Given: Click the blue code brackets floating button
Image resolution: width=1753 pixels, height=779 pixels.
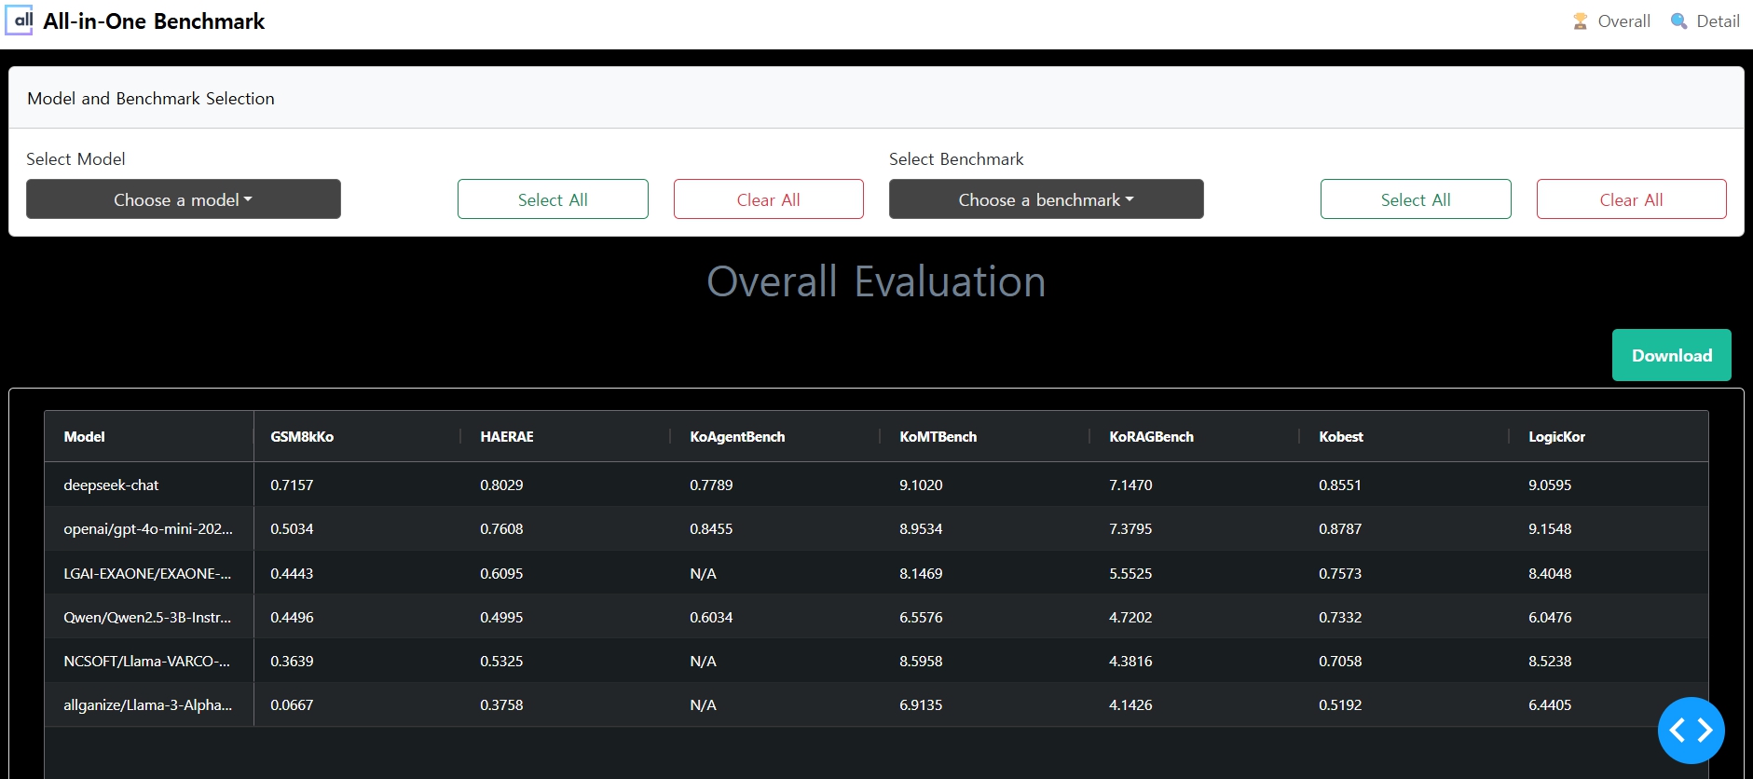Looking at the screenshot, I should (1691, 731).
